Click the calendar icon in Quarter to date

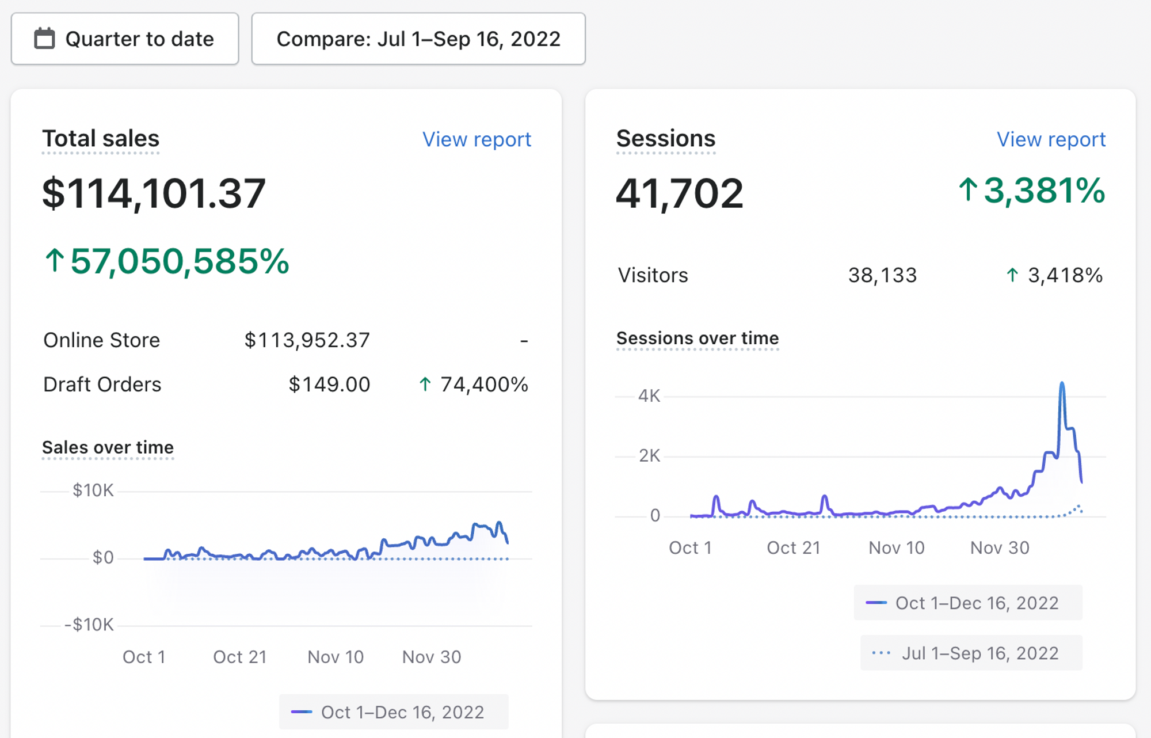44,39
